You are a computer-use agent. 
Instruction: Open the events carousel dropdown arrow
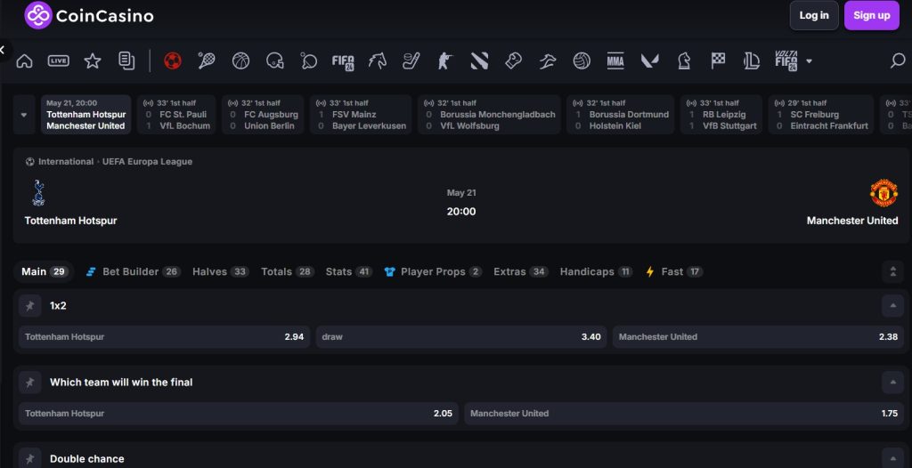24,115
